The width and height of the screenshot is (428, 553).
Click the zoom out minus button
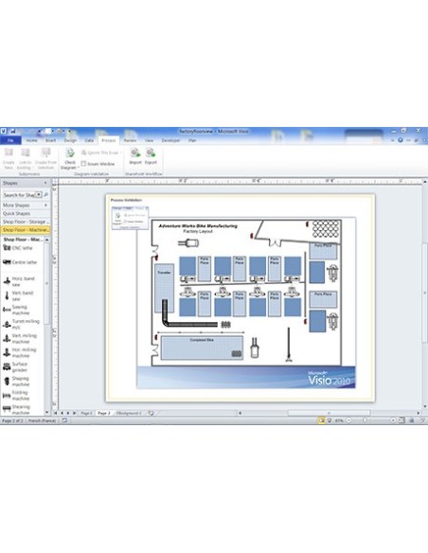tap(348, 420)
